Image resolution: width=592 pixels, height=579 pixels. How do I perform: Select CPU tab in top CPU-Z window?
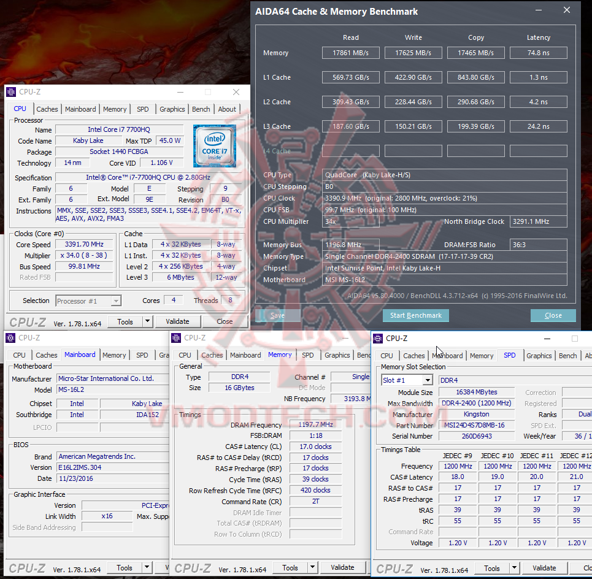coord(20,109)
